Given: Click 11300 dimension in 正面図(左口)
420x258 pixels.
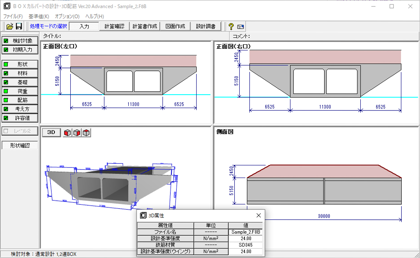Looking at the screenshot, I should (133, 104).
